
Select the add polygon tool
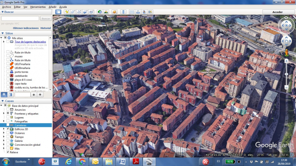coord(73,12)
